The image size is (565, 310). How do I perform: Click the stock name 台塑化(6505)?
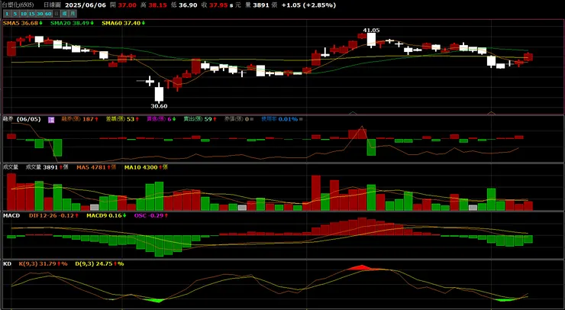point(18,5)
